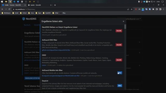
Task: Expand the tab search chevron
Action: 149,5
